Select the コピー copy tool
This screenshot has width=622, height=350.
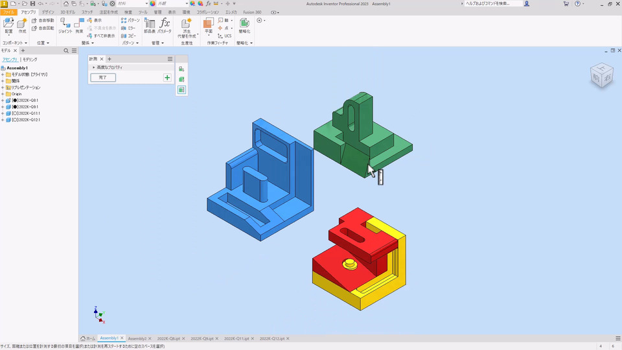tap(128, 36)
